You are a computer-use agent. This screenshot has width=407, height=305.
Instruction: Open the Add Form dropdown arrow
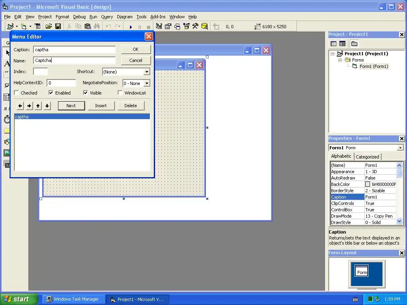(x=30, y=27)
